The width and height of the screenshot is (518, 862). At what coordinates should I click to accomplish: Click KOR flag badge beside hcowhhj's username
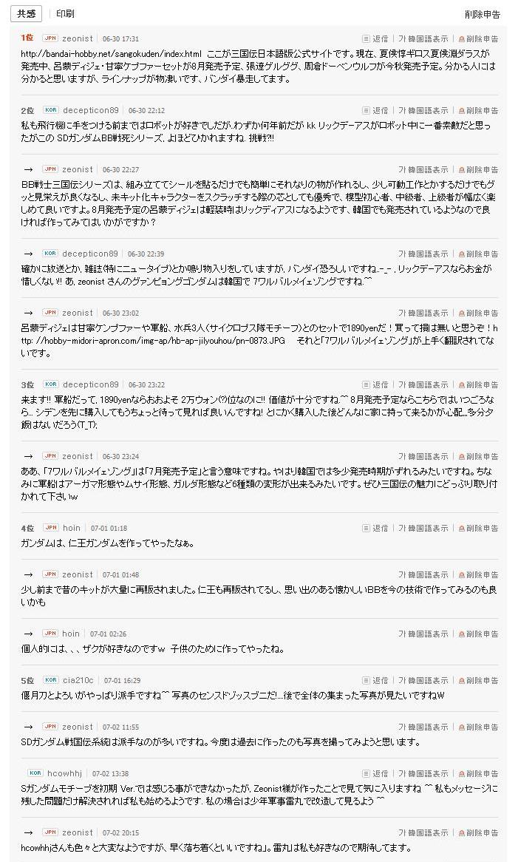(x=35, y=773)
